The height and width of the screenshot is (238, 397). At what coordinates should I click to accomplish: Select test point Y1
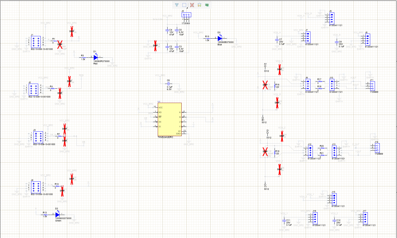265,184
